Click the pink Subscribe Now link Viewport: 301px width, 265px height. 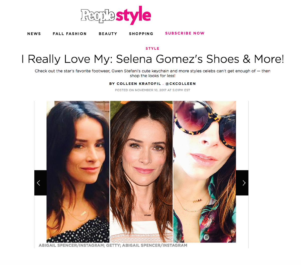[x=185, y=33]
